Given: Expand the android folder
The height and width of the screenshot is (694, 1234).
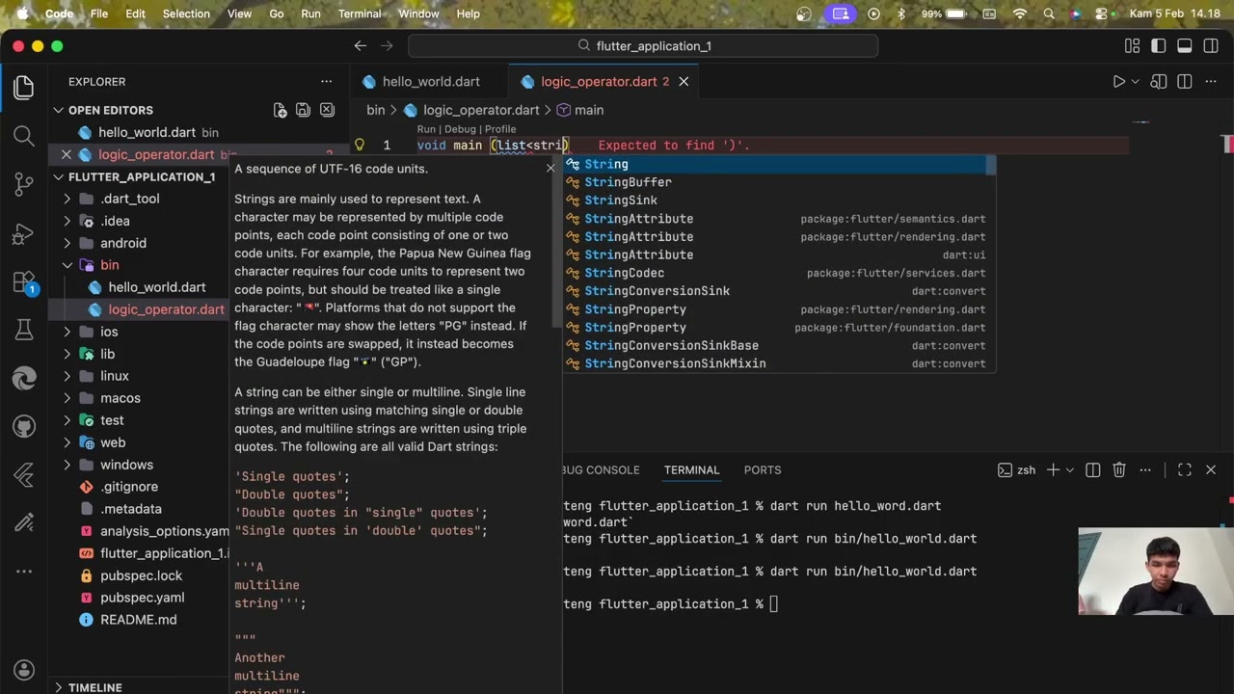Looking at the screenshot, I should [x=123, y=243].
